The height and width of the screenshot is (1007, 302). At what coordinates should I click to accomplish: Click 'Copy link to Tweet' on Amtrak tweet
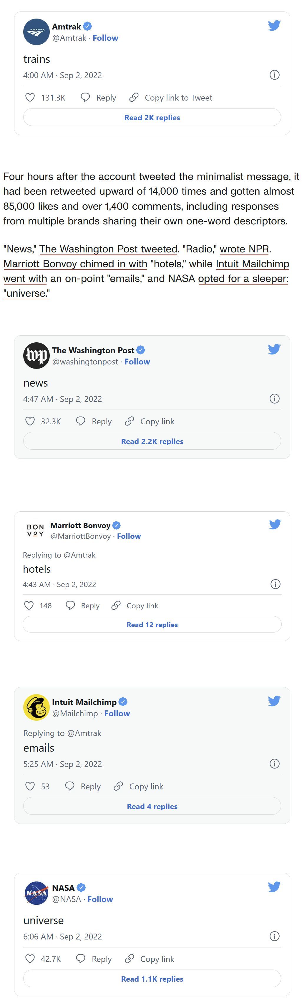171,97
